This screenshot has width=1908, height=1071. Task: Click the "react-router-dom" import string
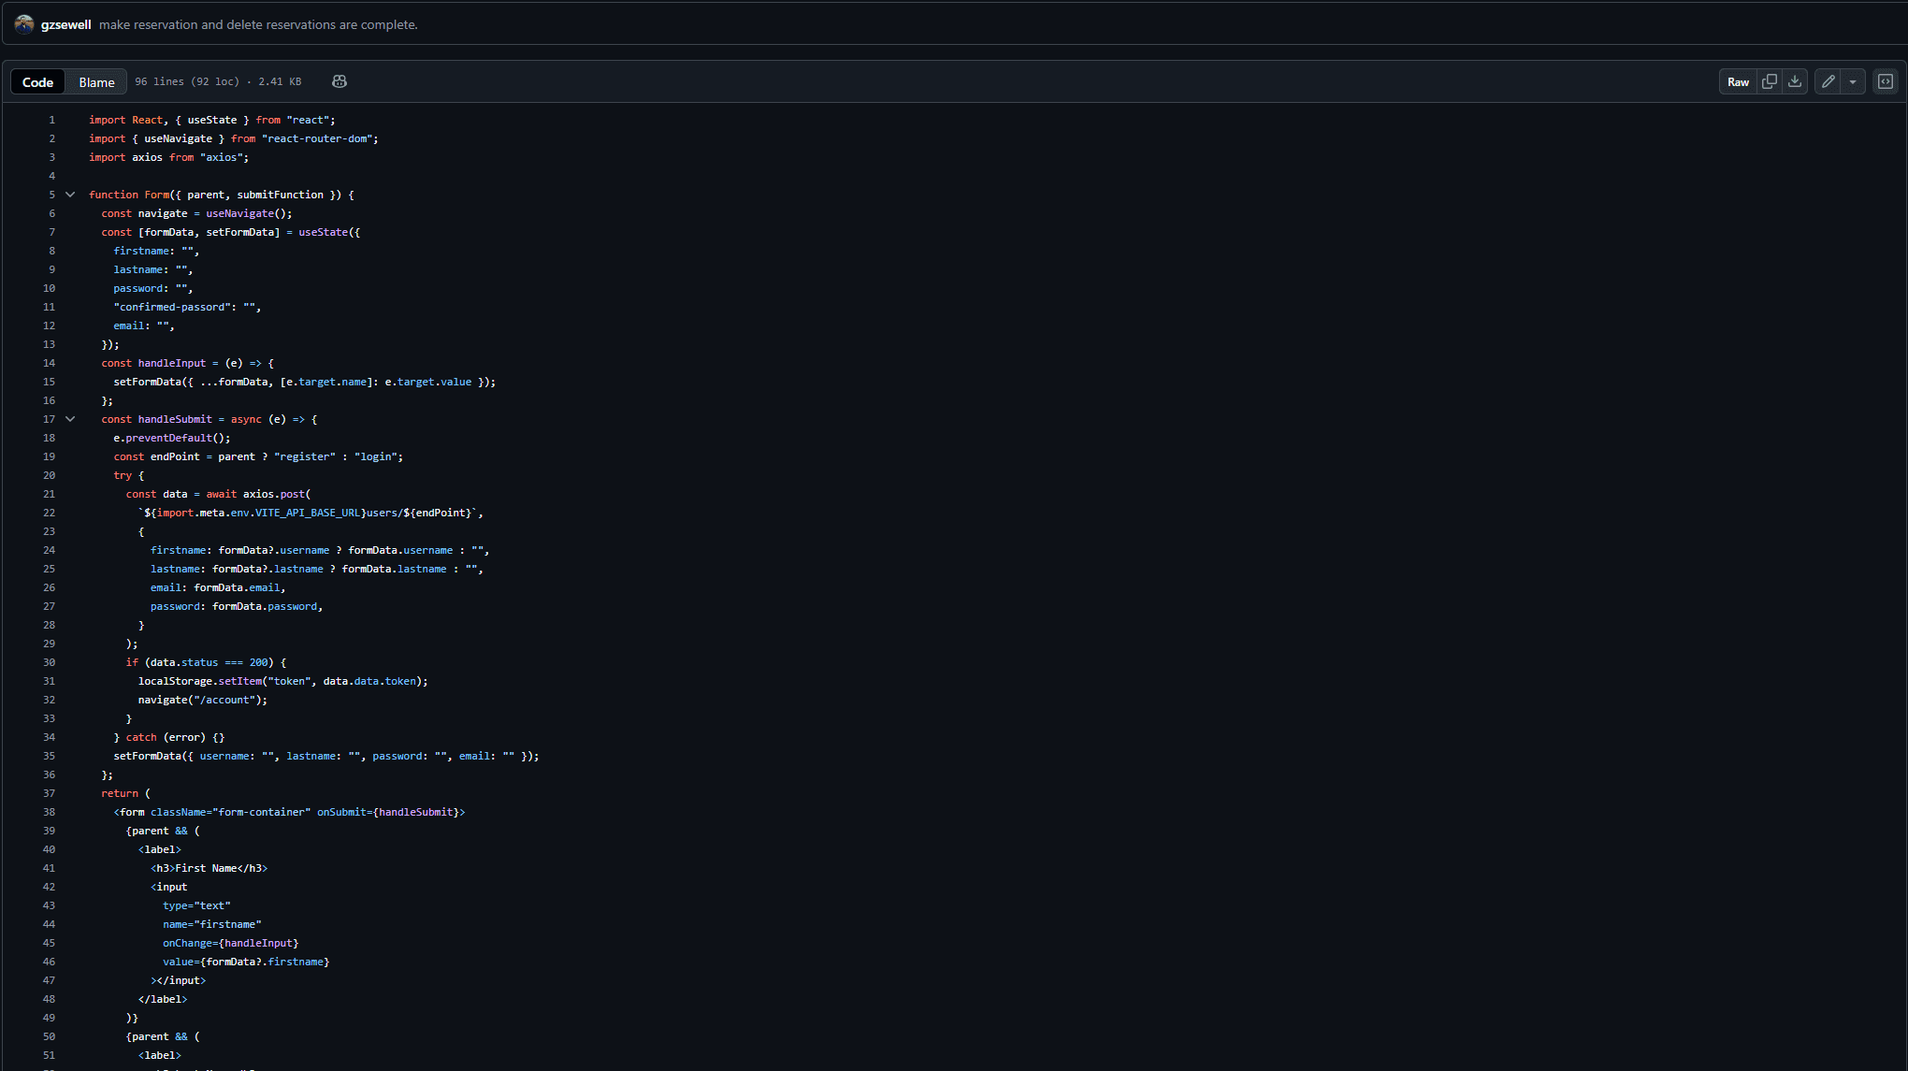tap(317, 138)
